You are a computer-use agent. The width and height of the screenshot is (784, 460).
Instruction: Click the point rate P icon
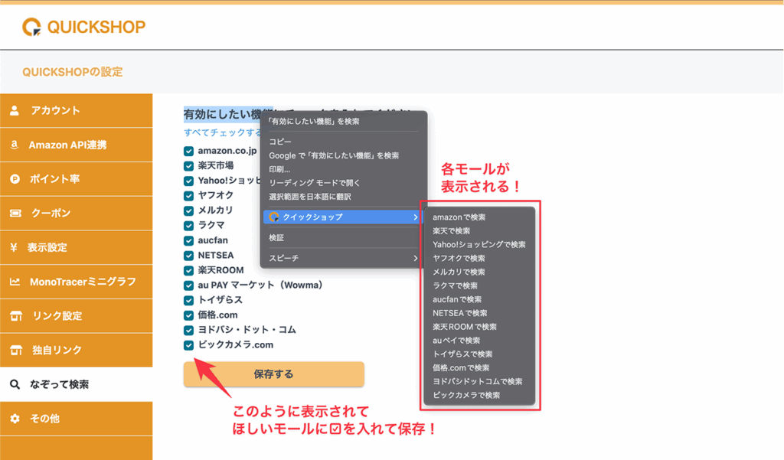(15, 179)
